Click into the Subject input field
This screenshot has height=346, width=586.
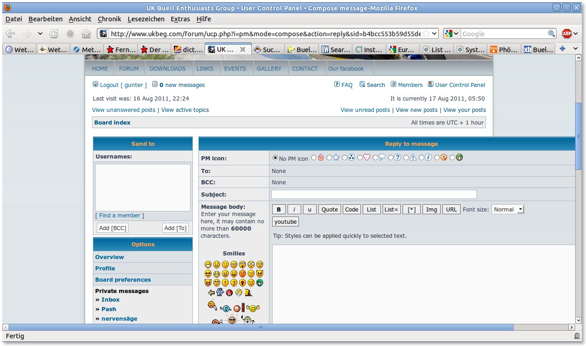point(374,194)
